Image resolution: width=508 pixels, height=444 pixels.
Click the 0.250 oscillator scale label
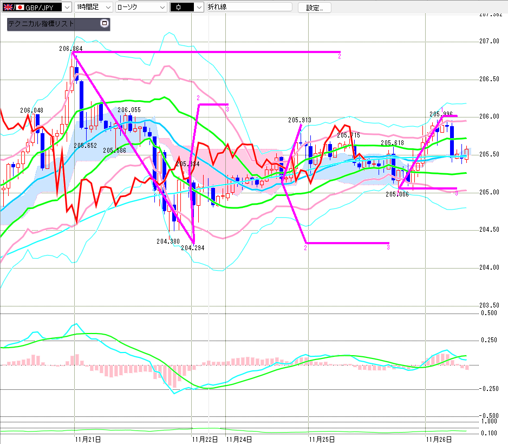[x=489, y=340]
